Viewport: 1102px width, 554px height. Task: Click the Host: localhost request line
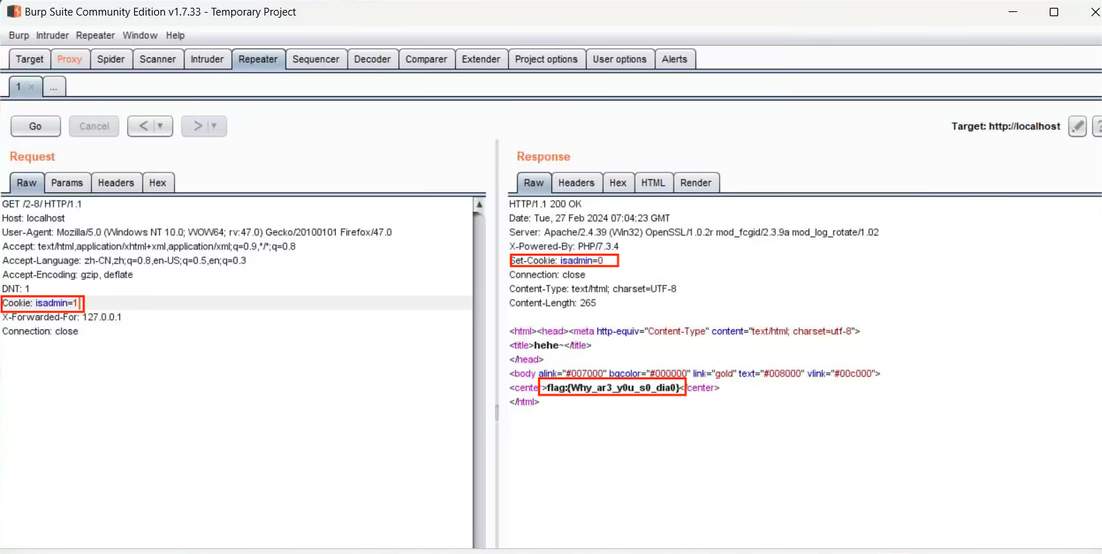33,218
